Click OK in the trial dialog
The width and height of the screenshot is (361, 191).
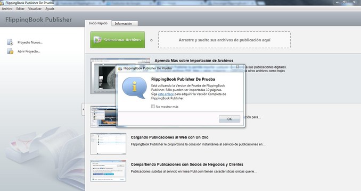click(x=229, y=119)
